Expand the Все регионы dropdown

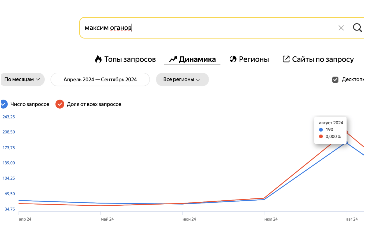182,79
